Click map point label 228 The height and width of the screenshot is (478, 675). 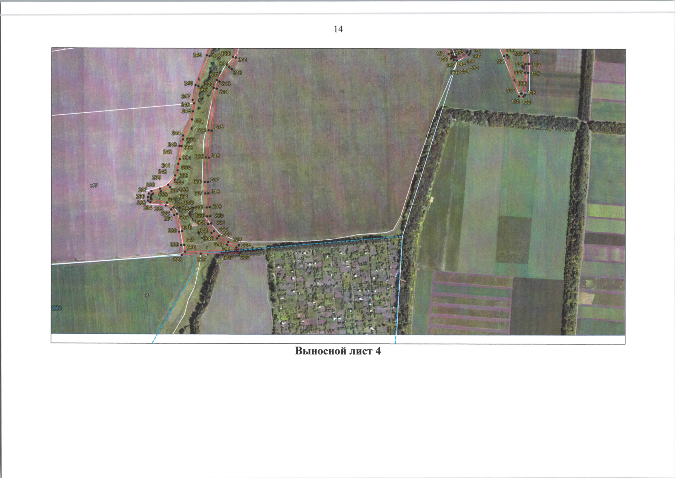click(x=177, y=260)
